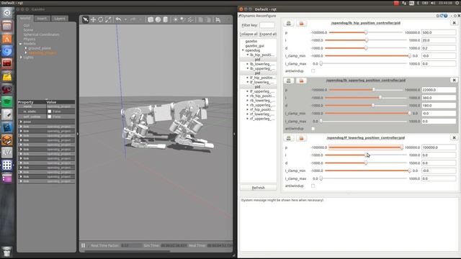The width and height of the screenshot is (461, 259).
Task: Expand the lb_lowerleg node in rqt tree
Action: 247,64
